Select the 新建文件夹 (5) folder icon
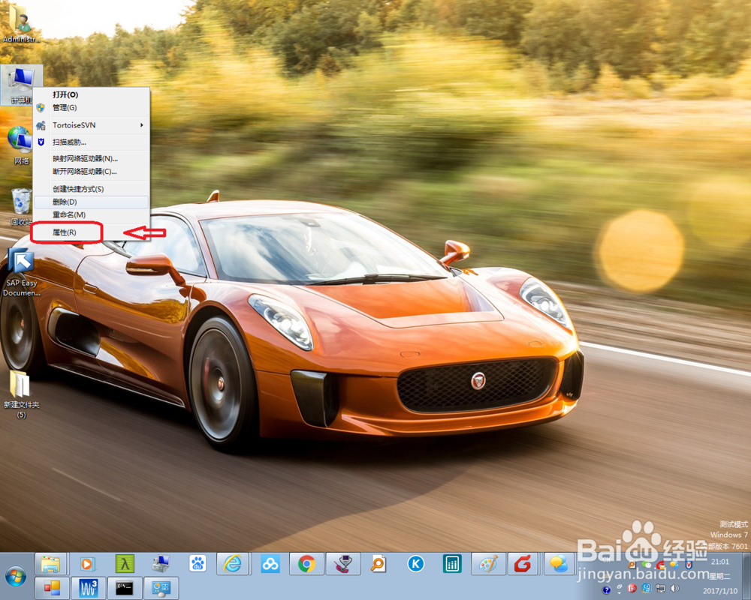 pos(21,394)
